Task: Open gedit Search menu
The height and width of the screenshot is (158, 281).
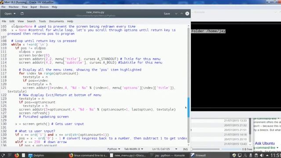Action: coord(31,21)
